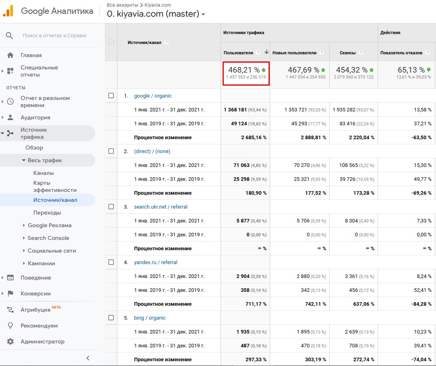Screen dimensions: 436x366
Task: Click the real-time report clock icon
Action: tap(10, 102)
